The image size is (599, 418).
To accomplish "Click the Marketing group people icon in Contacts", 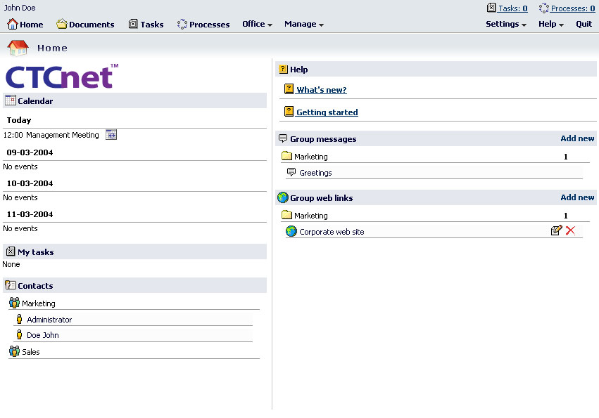I will pos(14,303).
